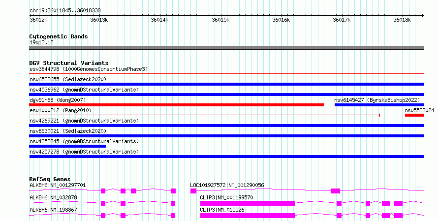Open the nsv4252845 (gnomADStructuralVariants) label

click(84, 141)
